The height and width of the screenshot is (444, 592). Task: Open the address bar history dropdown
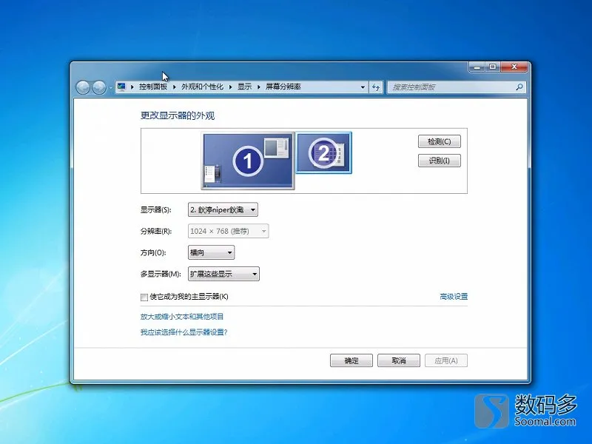(363, 87)
